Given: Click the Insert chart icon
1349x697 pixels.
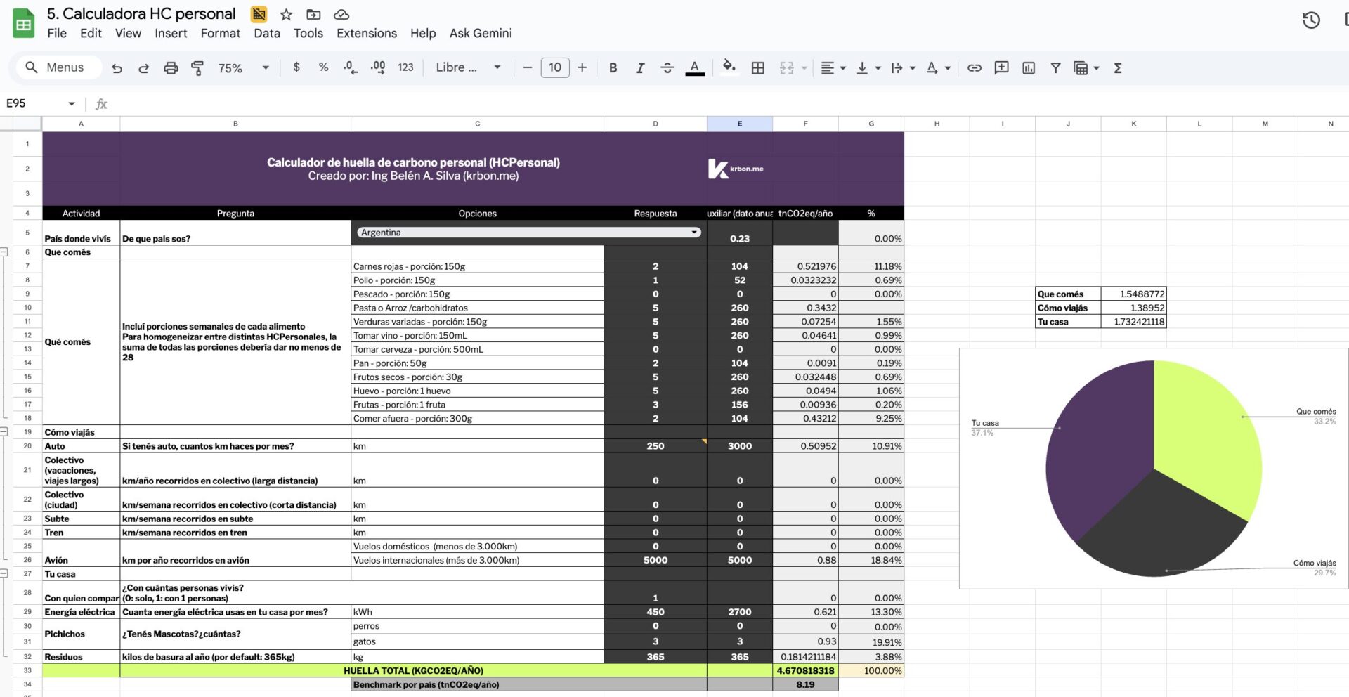Looking at the screenshot, I should tap(1029, 68).
